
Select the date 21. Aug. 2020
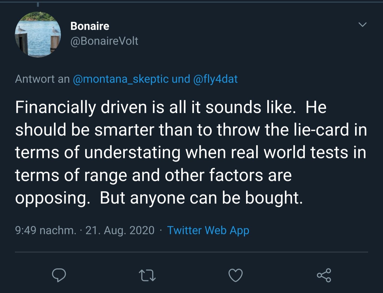tap(120, 230)
